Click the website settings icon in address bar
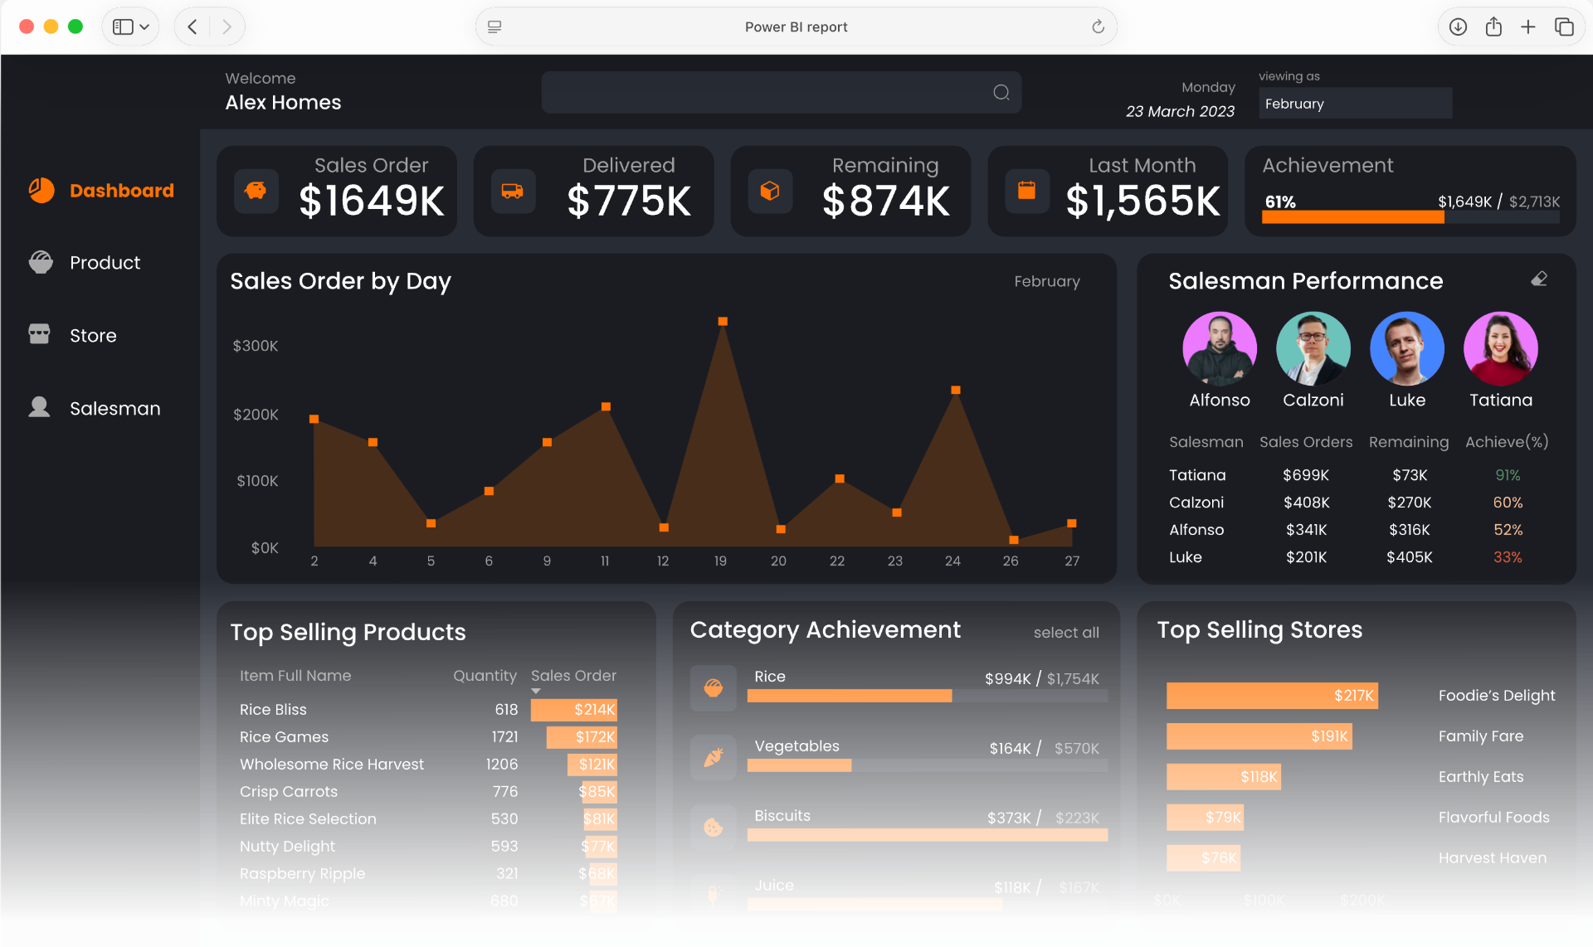The height and width of the screenshot is (947, 1593). click(494, 27)
